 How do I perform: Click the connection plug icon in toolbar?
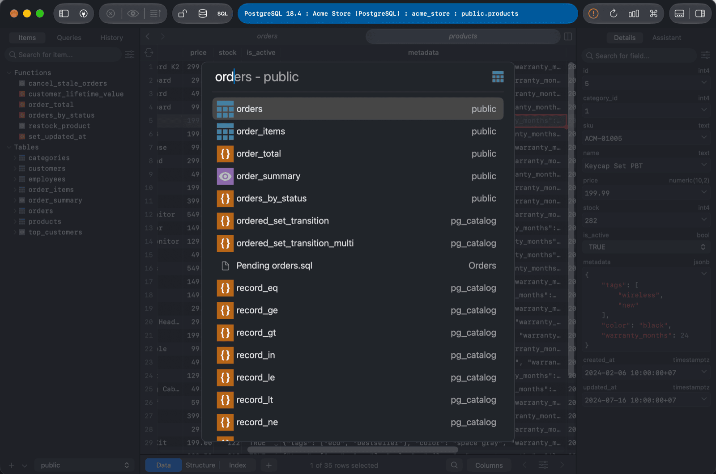point(84,13)
